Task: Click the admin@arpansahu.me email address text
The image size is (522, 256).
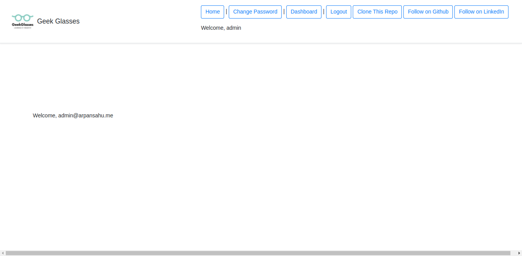Action: 86,115
